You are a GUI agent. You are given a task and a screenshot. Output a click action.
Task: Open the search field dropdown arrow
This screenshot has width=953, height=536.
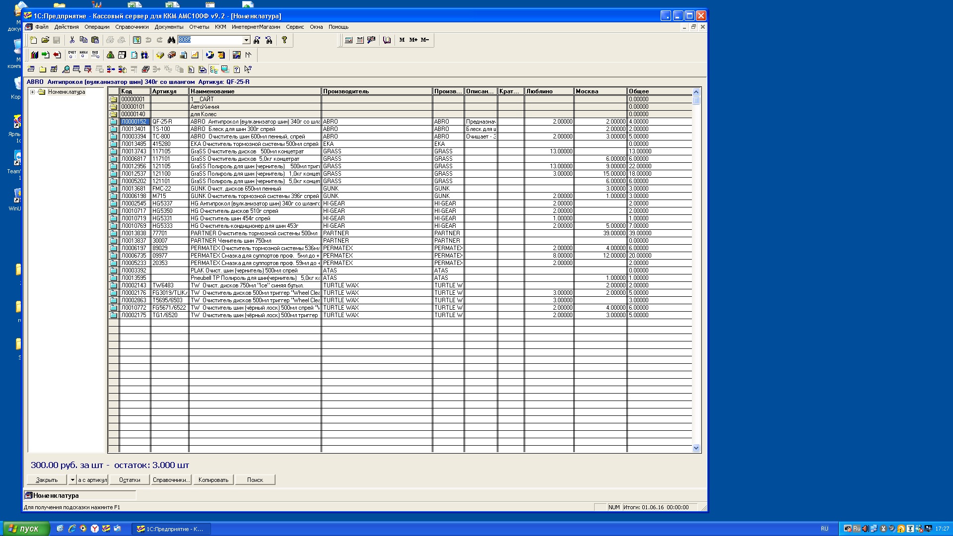[246, 40]
